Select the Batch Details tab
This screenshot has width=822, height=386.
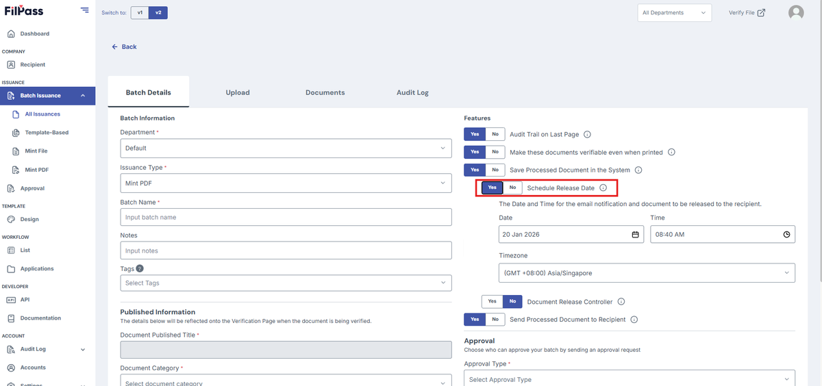tap(149, 92)
